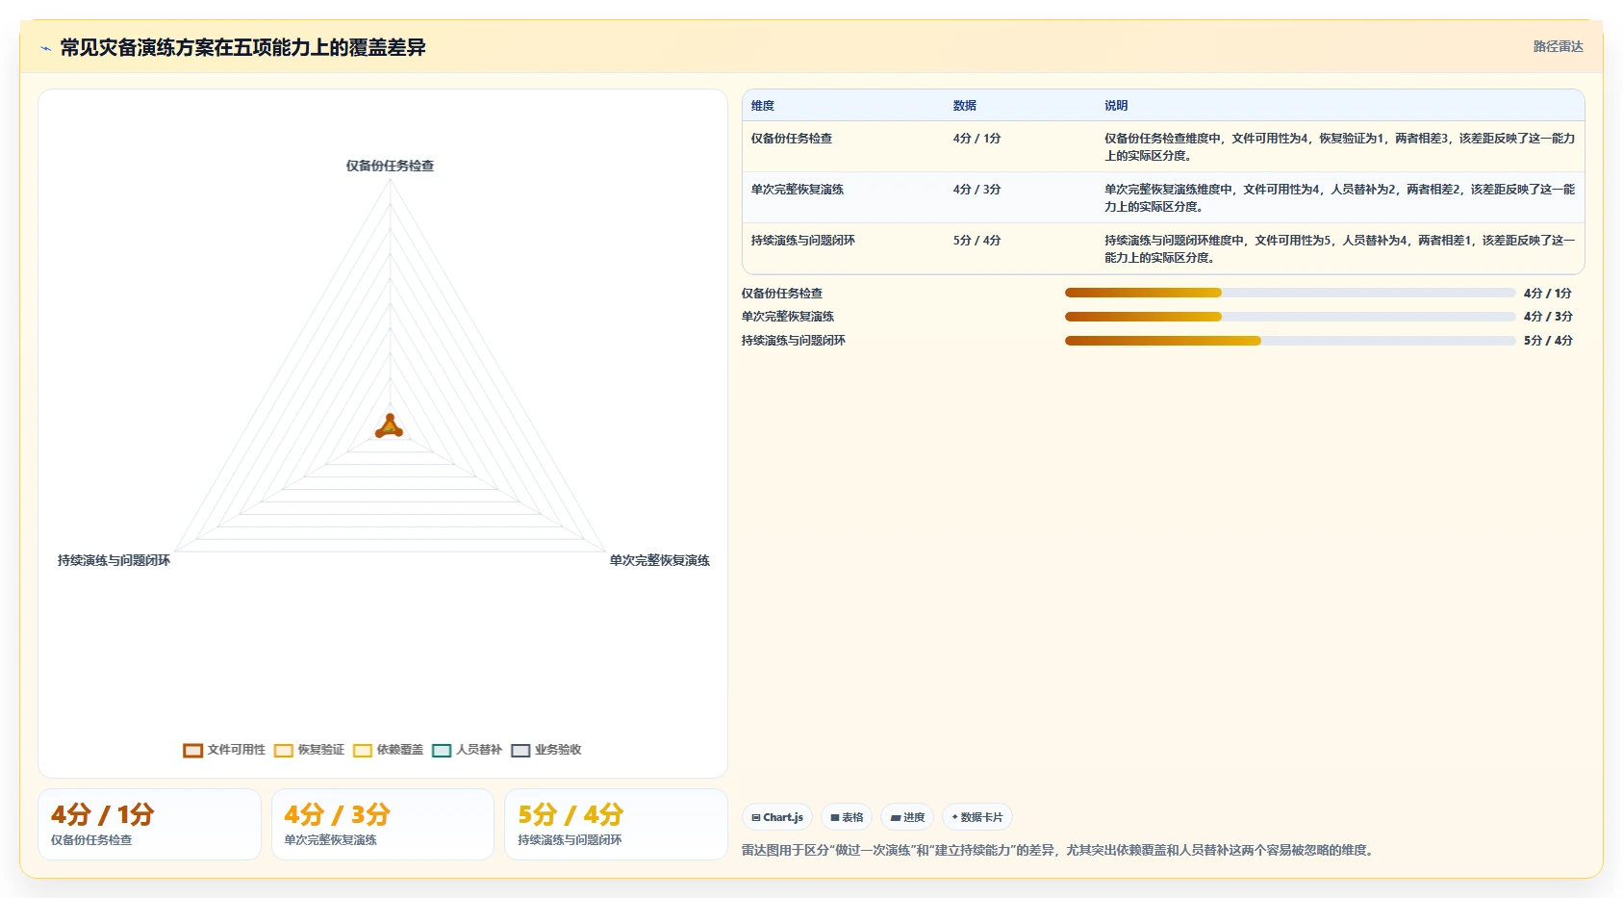This screenshot has height=898, width=1623.
Task: Toggle the 人员替补 legend entry
Action: coord(467,750)
